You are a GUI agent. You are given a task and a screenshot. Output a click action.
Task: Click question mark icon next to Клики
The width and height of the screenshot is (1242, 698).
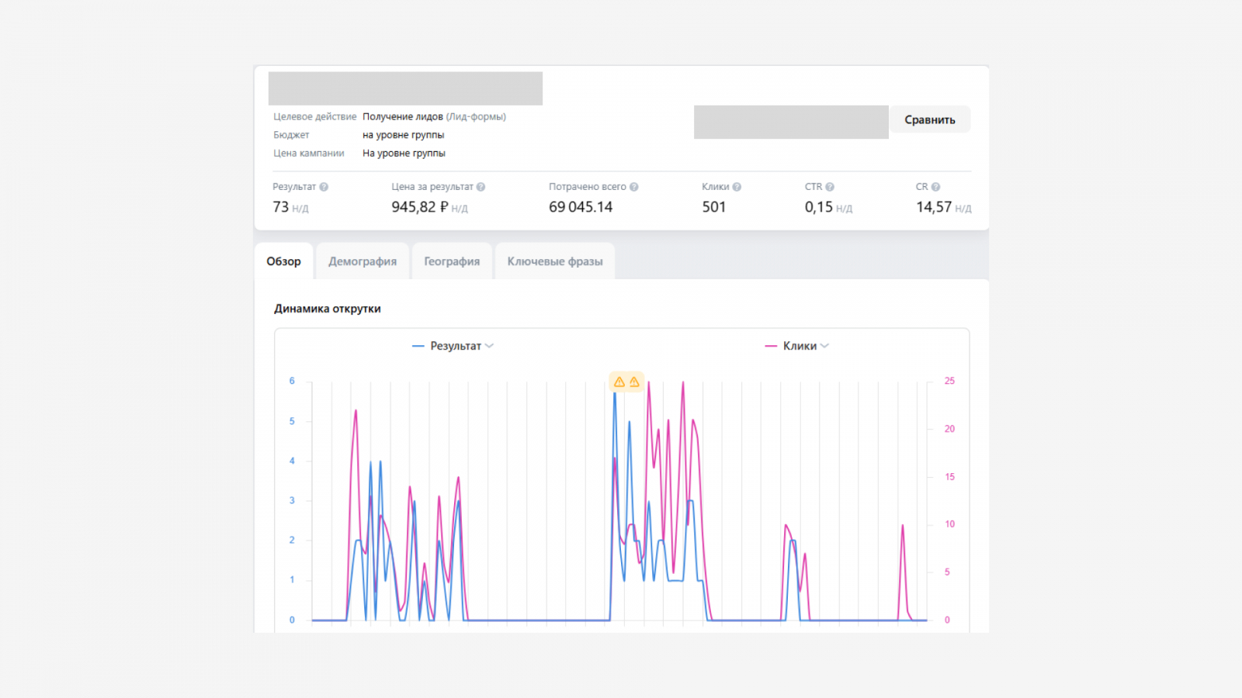pos(737,187)
